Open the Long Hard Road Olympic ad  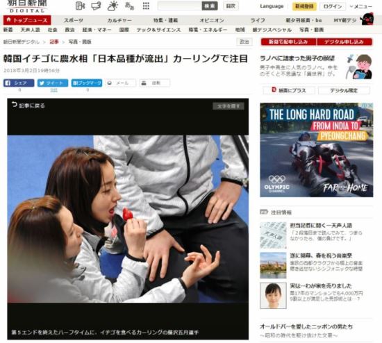317,150
